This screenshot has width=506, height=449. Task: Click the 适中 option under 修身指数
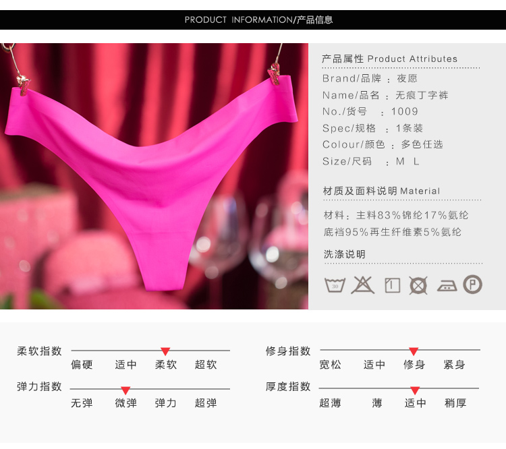tap(374, 365)
